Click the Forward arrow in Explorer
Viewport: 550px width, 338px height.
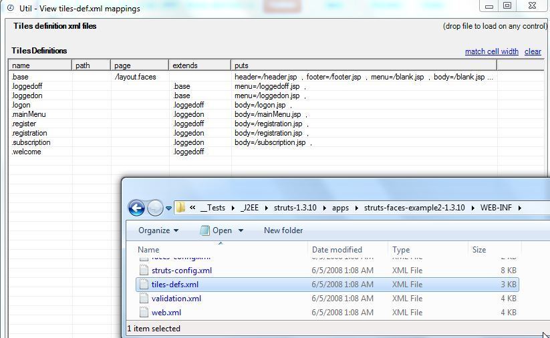point(154,208)
